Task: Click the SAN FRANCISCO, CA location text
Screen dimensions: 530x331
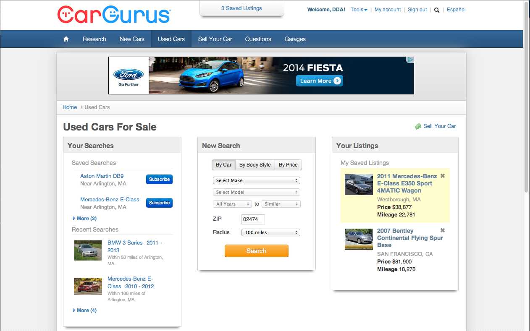Action: (x=405, y=254)
